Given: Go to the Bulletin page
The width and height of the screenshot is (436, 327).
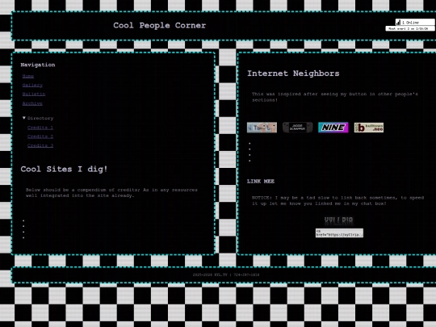Looking at the screenshot, I should point(34,94).
